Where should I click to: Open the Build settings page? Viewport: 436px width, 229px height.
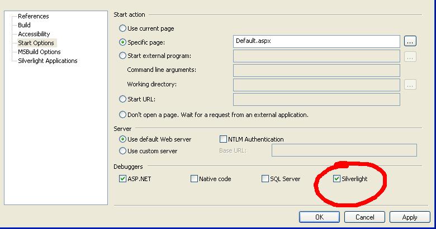coord(24,25)
